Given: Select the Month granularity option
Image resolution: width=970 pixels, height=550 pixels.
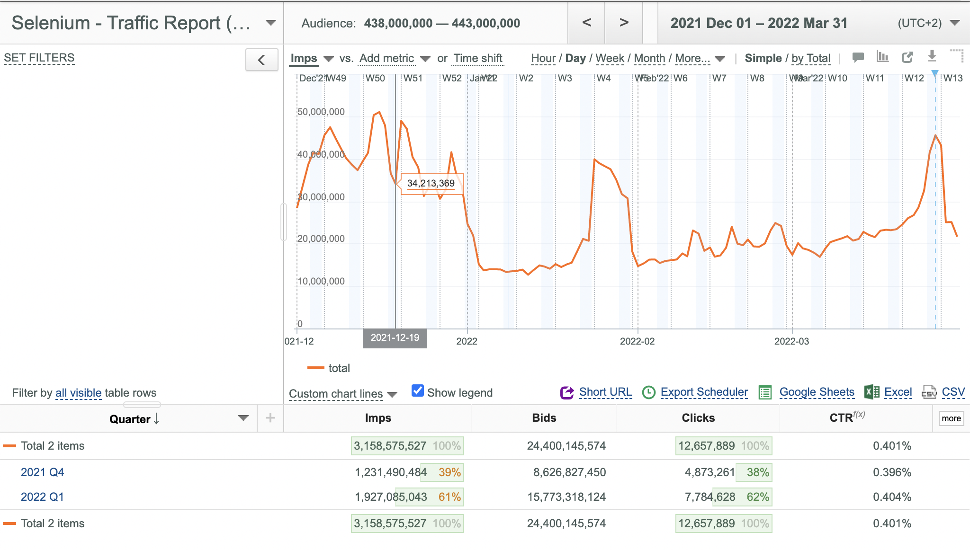Looking at the screenshot, I should [x=649, y=58].
